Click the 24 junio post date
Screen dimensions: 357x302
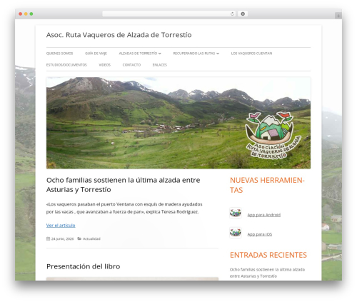click(x=62, y=238)
